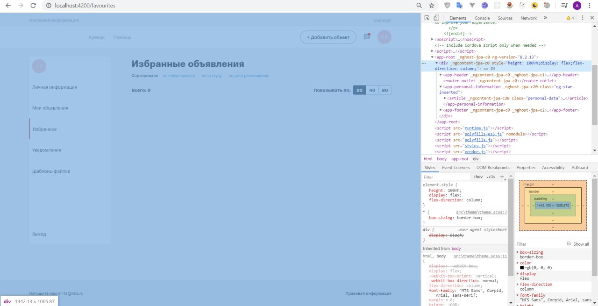Click the address bar URL field

point(234,6)
